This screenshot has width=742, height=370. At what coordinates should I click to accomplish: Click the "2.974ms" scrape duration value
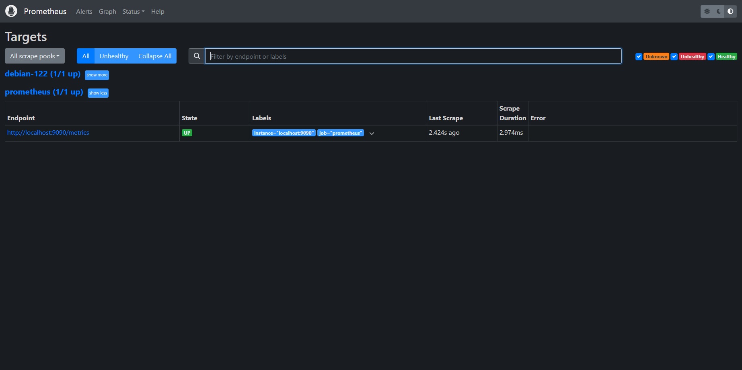tap(511, 132)
